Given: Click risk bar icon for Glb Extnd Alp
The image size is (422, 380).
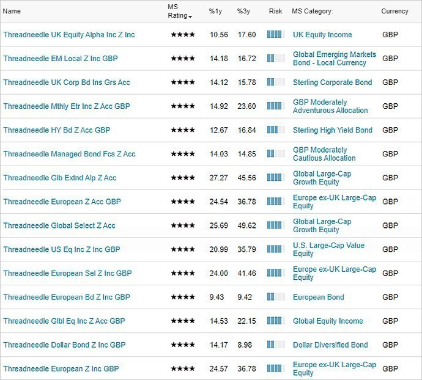Looking at the screenshot, I should [x=276, y=178].
